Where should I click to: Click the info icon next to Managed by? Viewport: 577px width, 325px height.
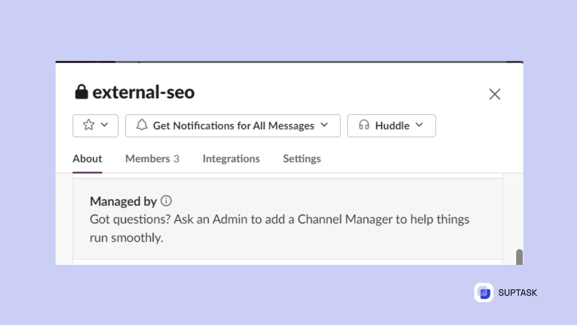(166, 201)
